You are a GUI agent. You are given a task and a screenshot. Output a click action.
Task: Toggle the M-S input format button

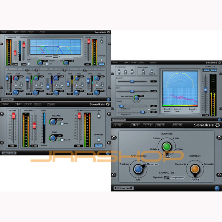coord(143,71)
